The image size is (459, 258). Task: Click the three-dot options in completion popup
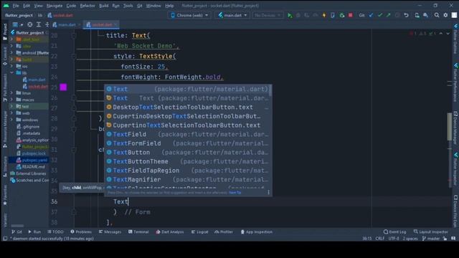(268, 192)
